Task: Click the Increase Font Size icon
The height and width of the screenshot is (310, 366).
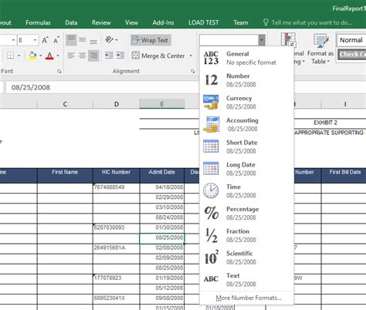Action: click(45, 40)
